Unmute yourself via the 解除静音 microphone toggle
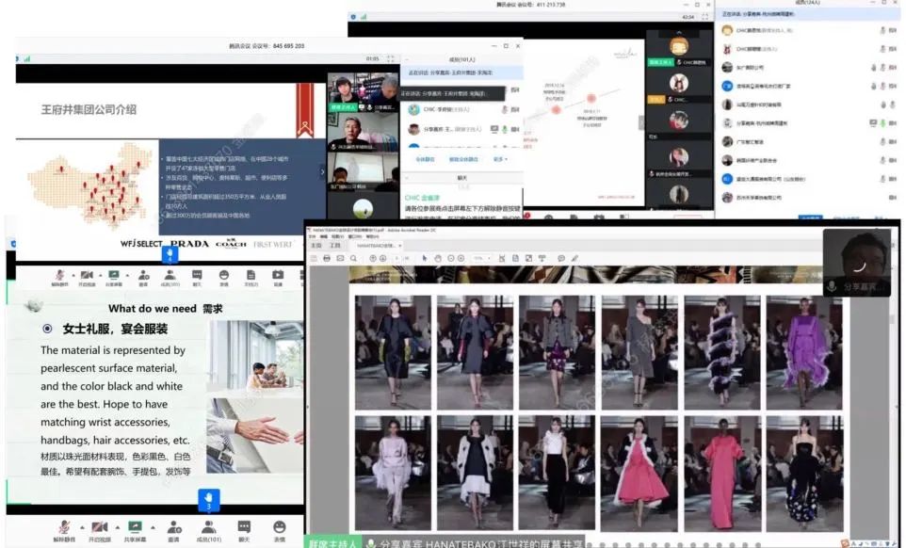 pyautogui.click(x=64, y=526)
